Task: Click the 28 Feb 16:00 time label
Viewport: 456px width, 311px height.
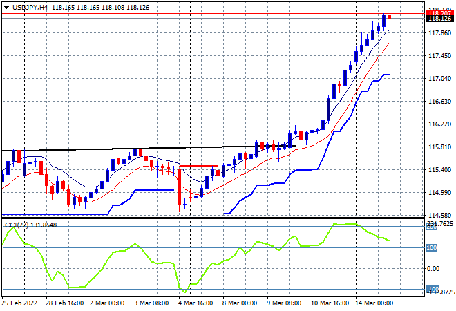Action: click(x=64, y=303)
